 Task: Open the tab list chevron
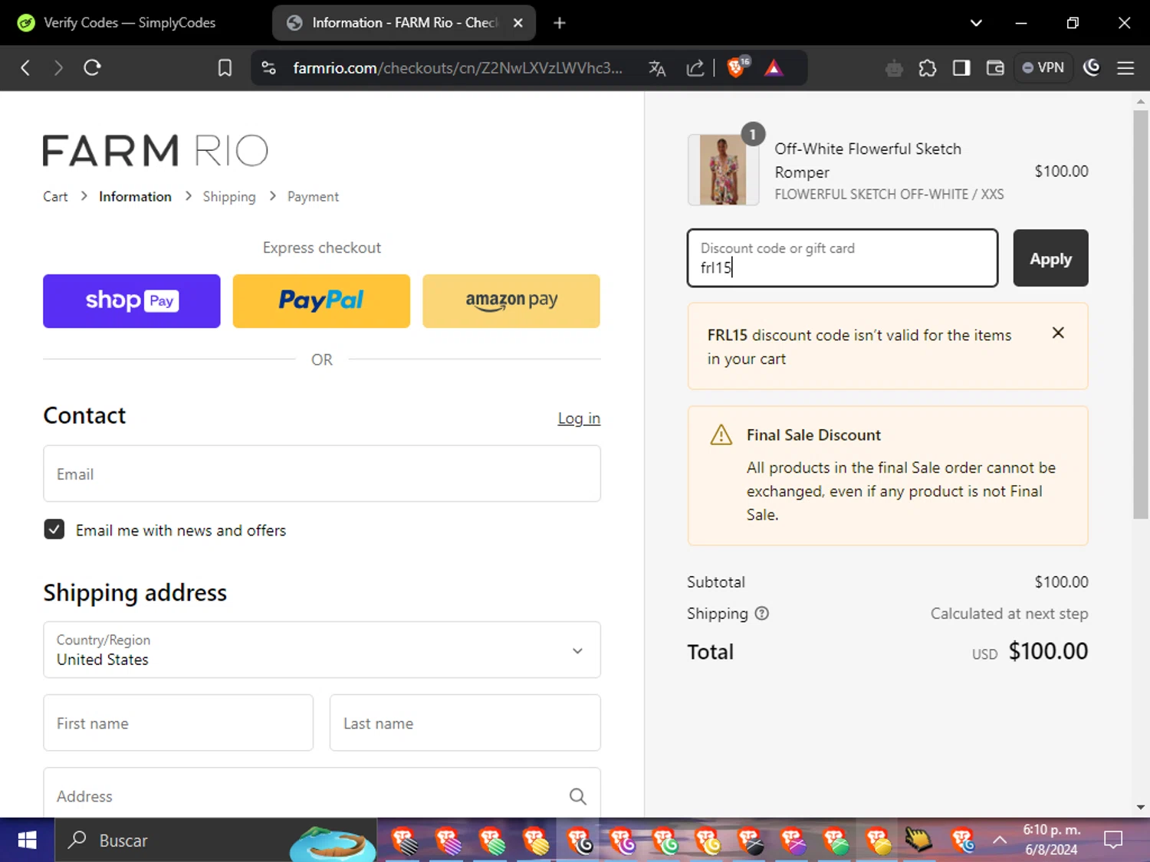click(x=976, y=23)
